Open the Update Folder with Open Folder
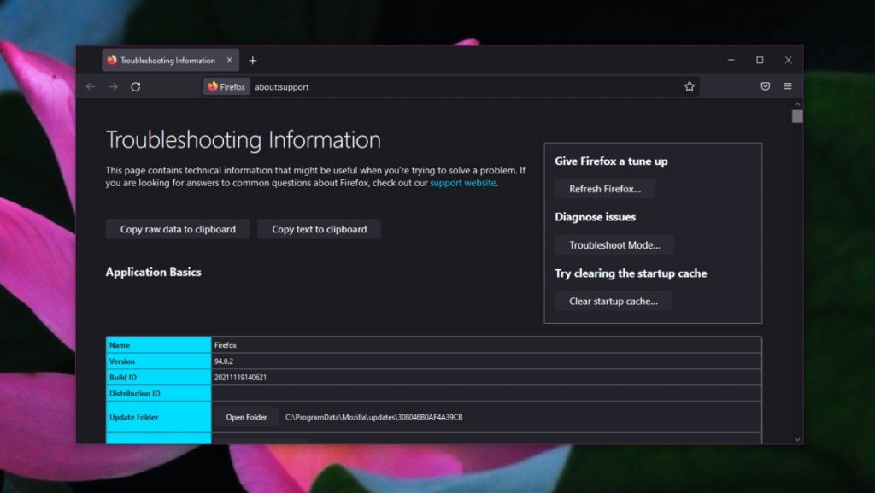The image size is (875, 493). 245,417
